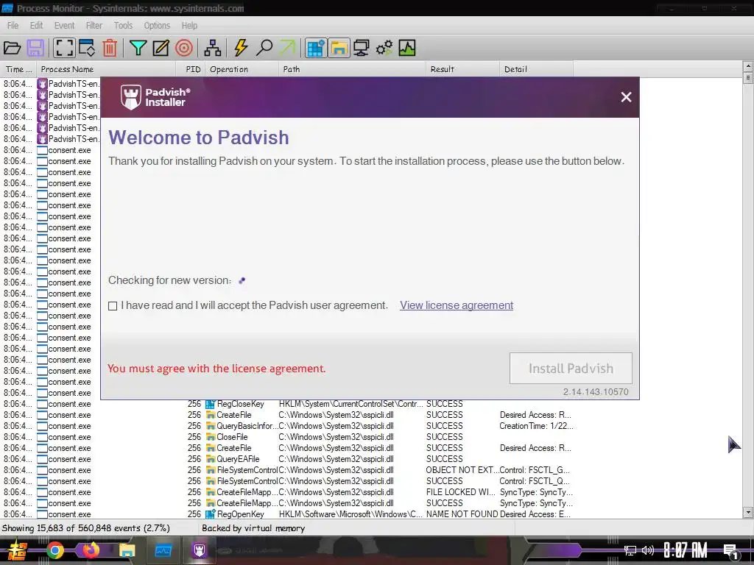Click the HKLM\Software\Microsoft\Windows path cell

[x=351, y=514]
